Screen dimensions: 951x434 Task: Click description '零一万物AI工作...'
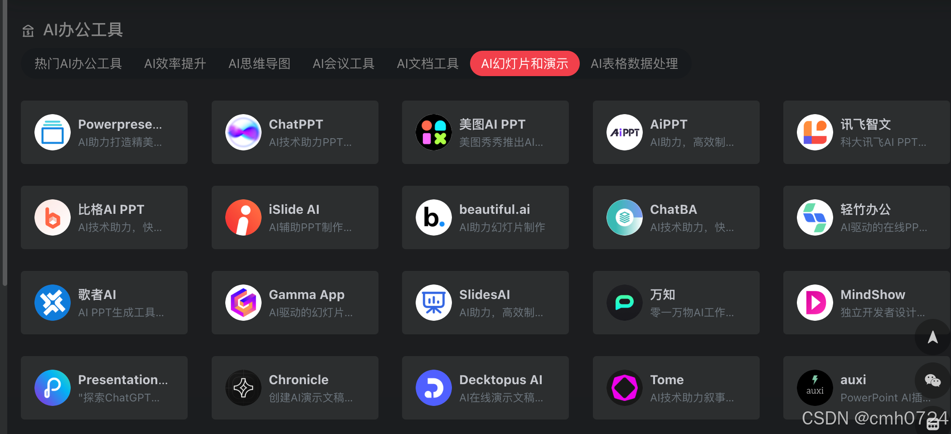pos(692,313)
